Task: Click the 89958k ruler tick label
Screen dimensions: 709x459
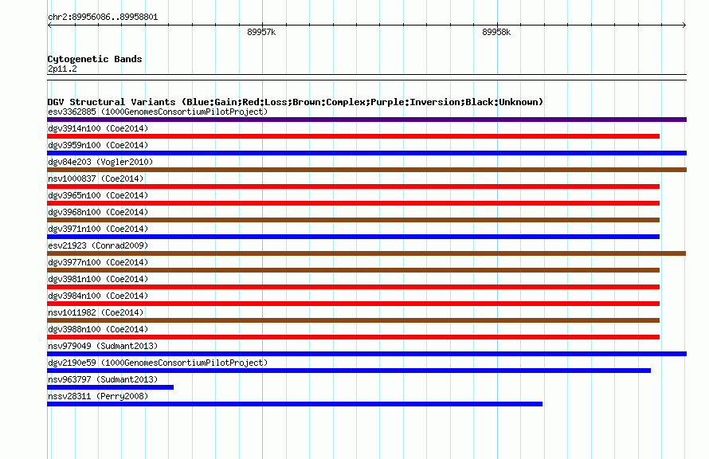Action: (x=496, y=32)
